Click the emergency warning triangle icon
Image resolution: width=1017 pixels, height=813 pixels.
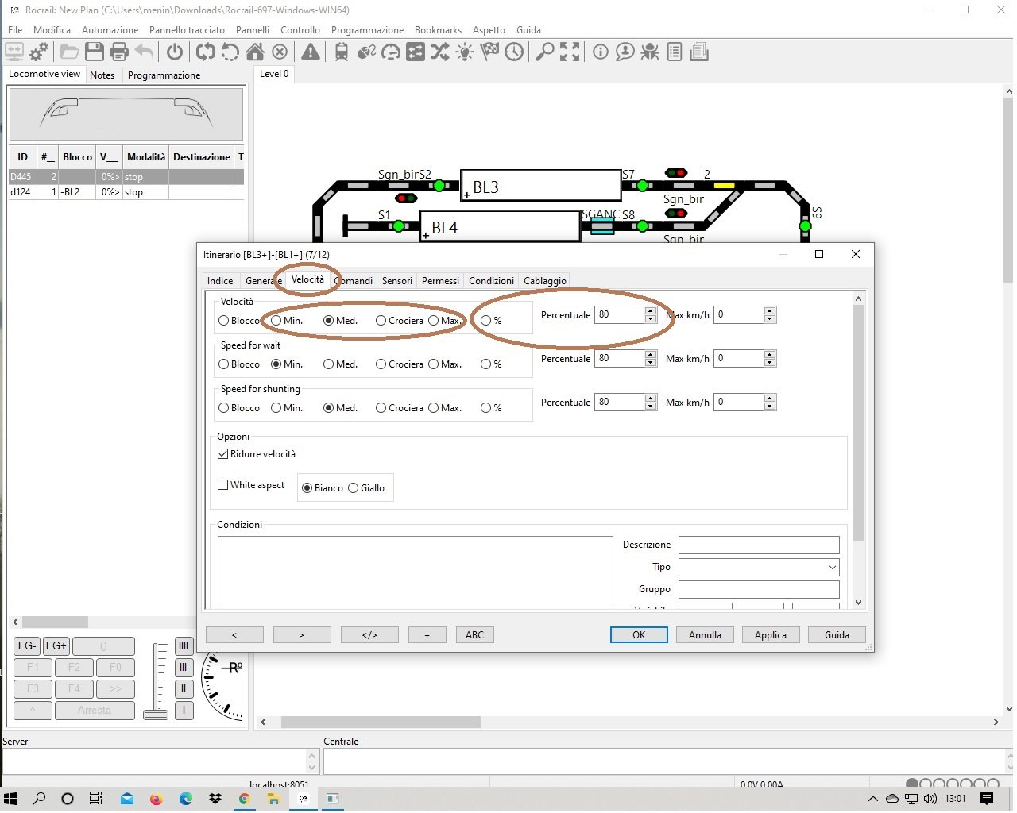coord(311,52)
